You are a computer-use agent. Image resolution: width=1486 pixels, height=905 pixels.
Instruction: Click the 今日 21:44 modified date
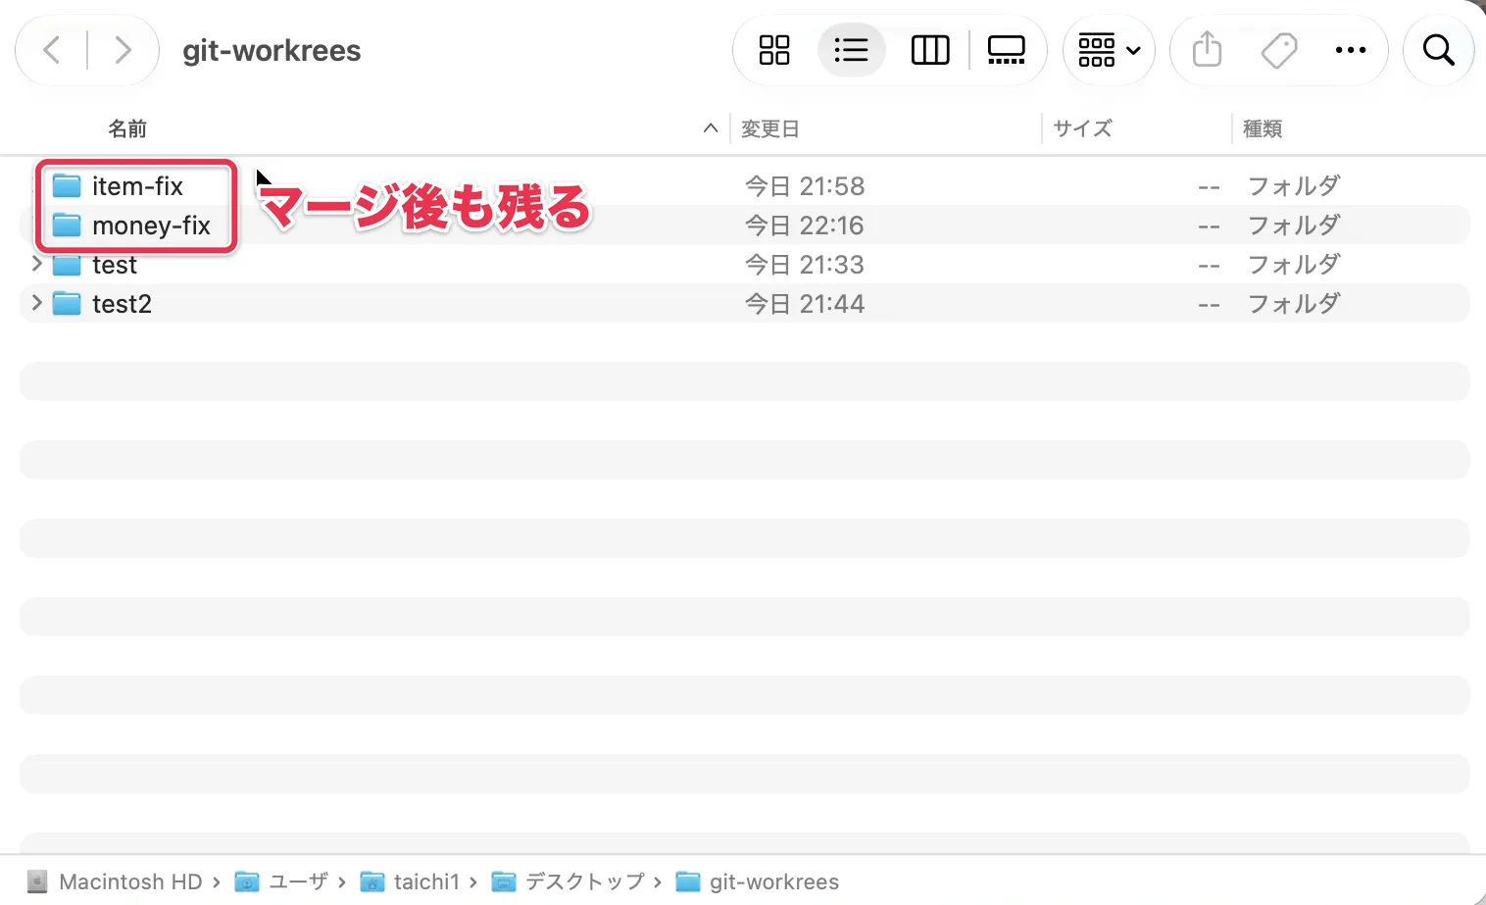(x=805, y=303)
